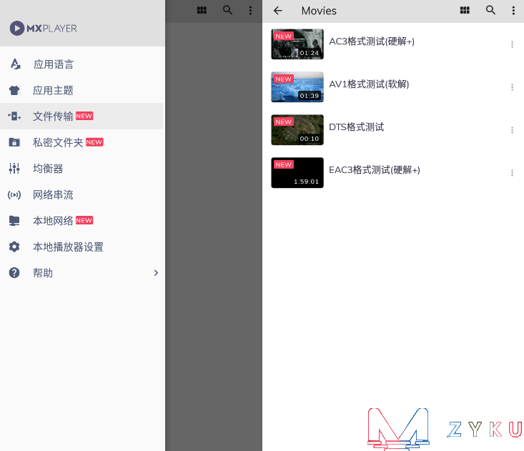This screenshot has width=524, height=451.
Task: Open 应用主题 app theme option
Action: pyautogui.click(x=81, y=90)
